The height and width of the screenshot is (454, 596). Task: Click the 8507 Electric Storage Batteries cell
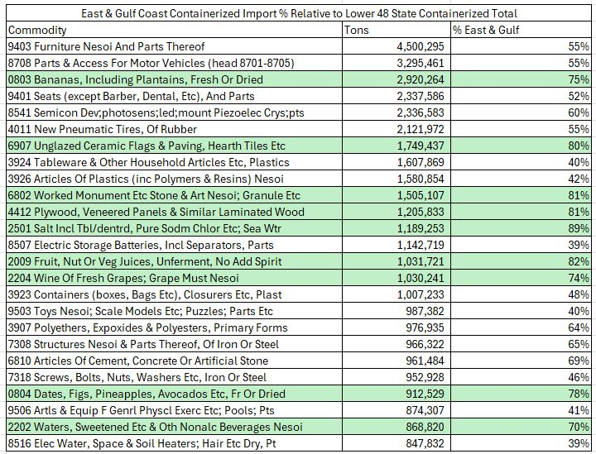[141, 245]
